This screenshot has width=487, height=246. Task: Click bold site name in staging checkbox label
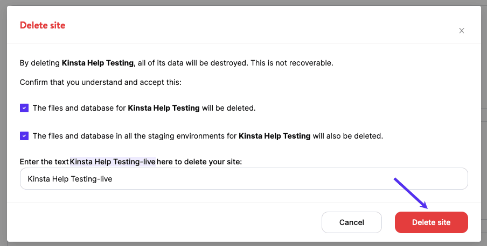(x=274, y=136)
